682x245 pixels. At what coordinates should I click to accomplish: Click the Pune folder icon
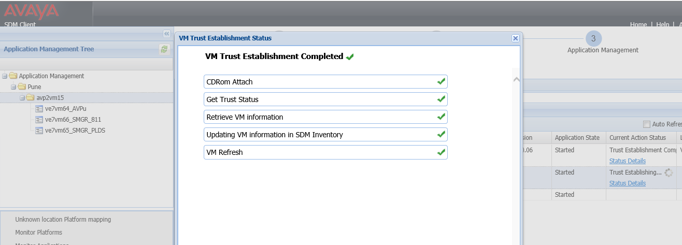pos(22,87)
